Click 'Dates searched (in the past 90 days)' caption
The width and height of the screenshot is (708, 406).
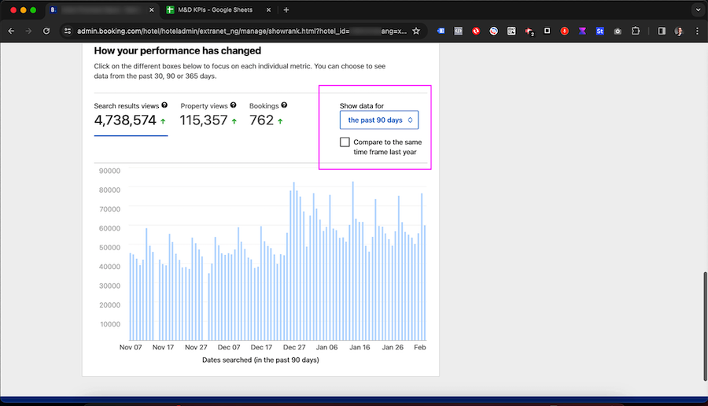point(260,360)
